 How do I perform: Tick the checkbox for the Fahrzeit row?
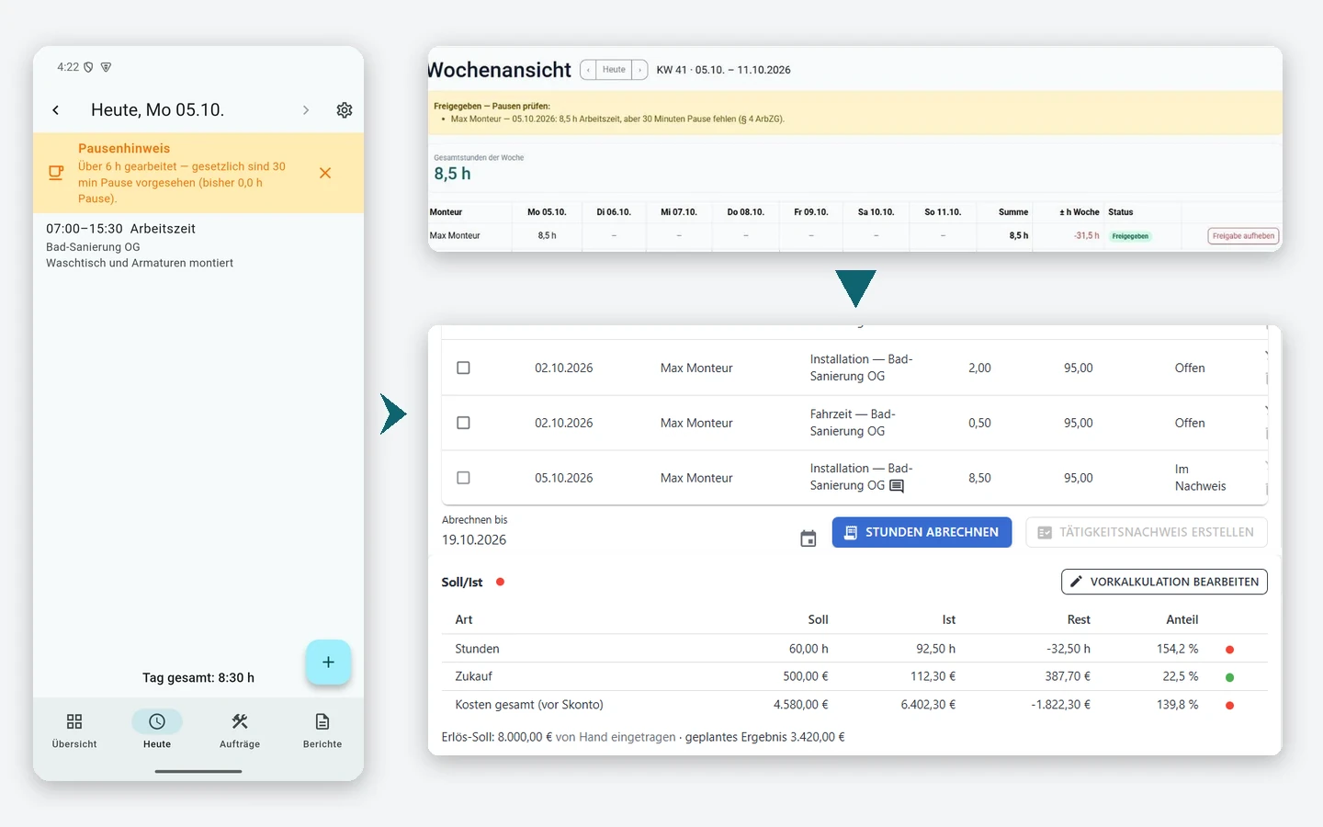(463, 423)
